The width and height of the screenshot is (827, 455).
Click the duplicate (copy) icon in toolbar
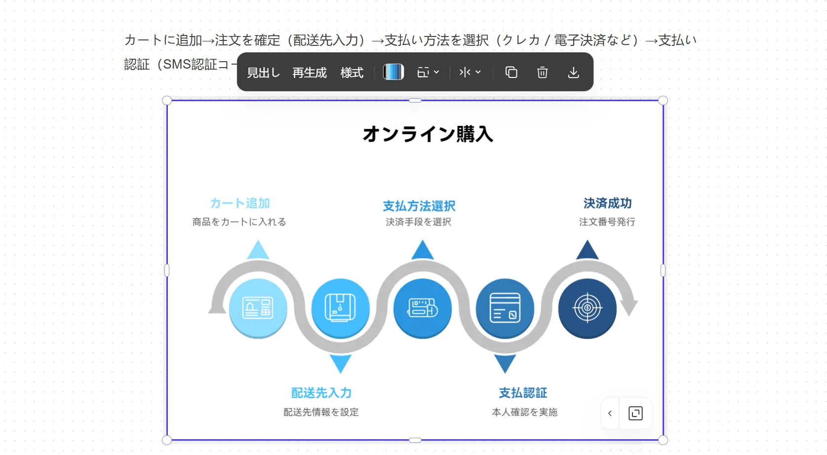tap(511, 73)
